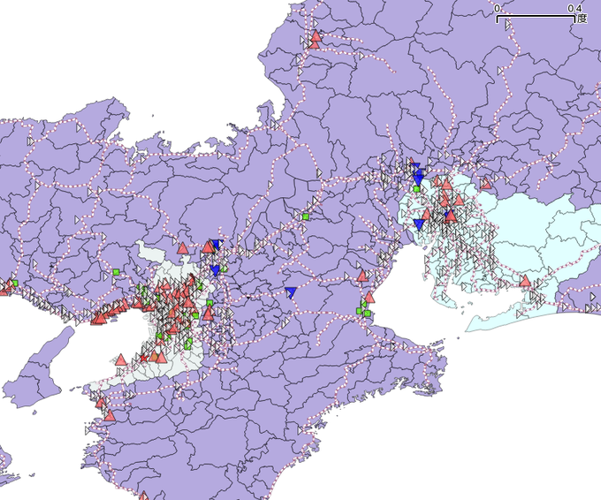Click red triangle northeast of Nagoya on purple boundary

coord(485,183)
